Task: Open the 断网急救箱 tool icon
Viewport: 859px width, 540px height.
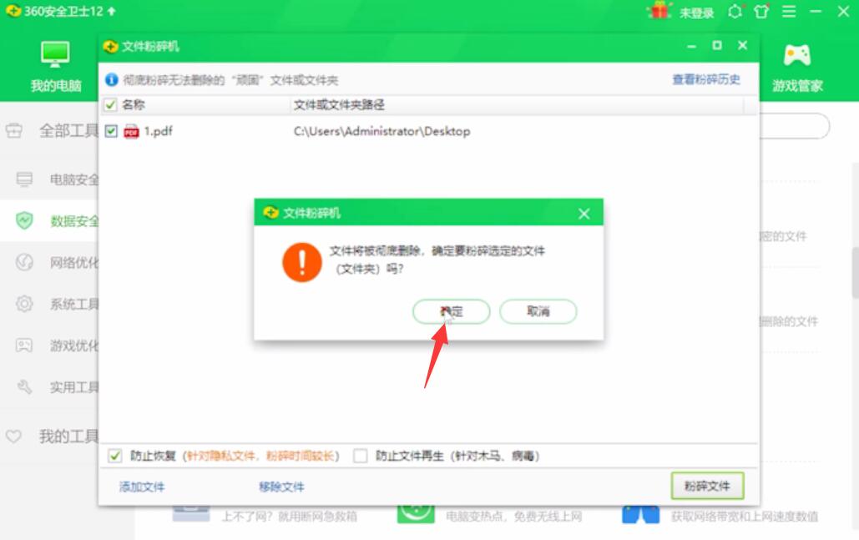Action: point(190,514)
